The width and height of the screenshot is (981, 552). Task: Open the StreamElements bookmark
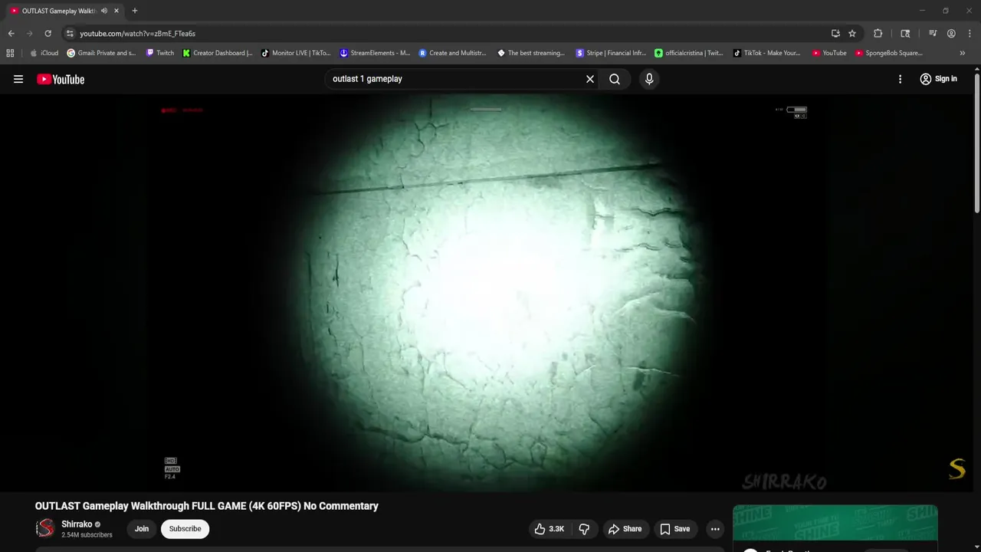tap(375, 53)
